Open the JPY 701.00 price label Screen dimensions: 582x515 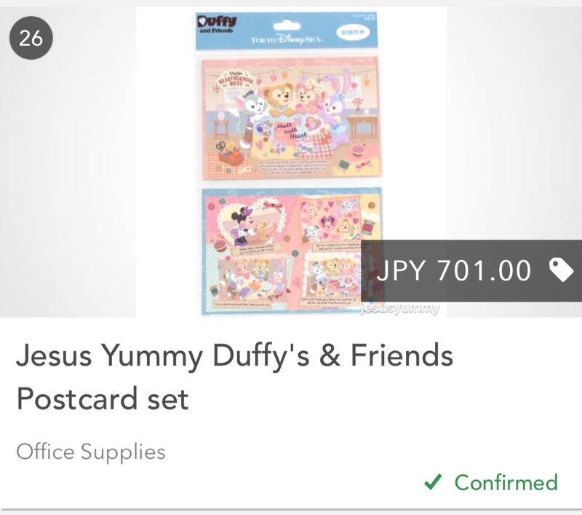453,270
